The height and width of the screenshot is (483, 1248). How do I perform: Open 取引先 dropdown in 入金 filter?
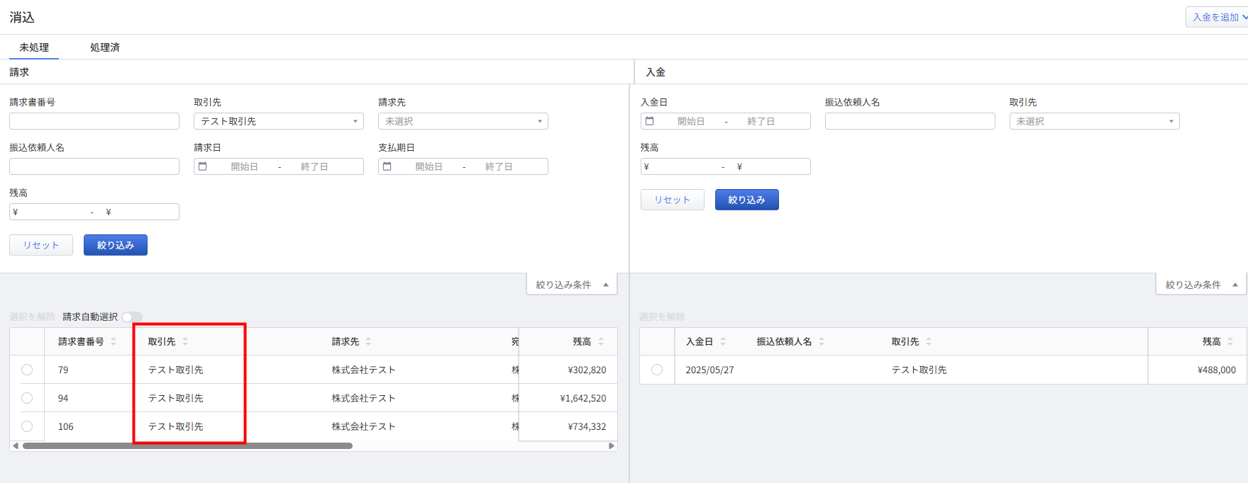(1095, 121)
